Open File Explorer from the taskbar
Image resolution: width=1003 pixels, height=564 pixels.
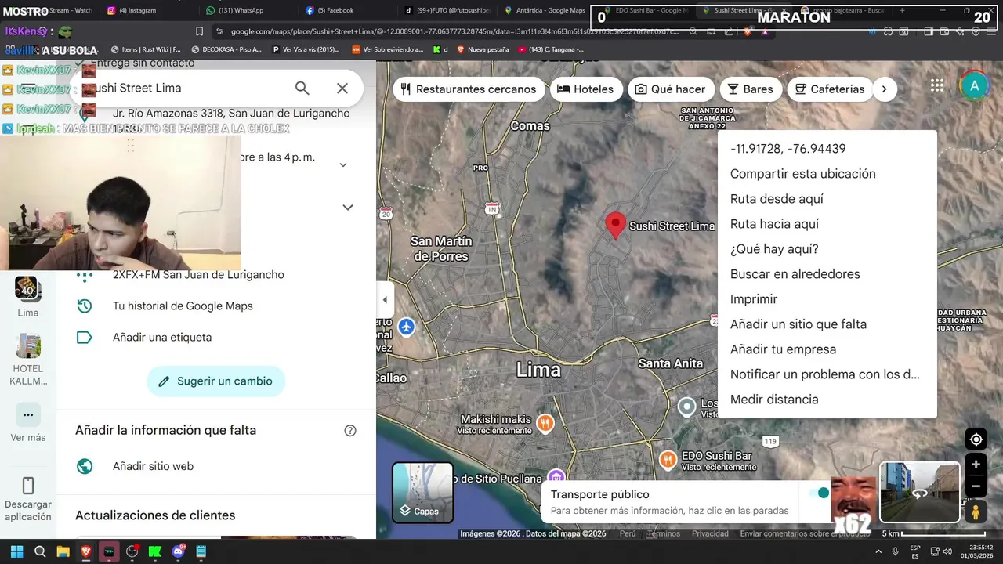tap(63, 551)
